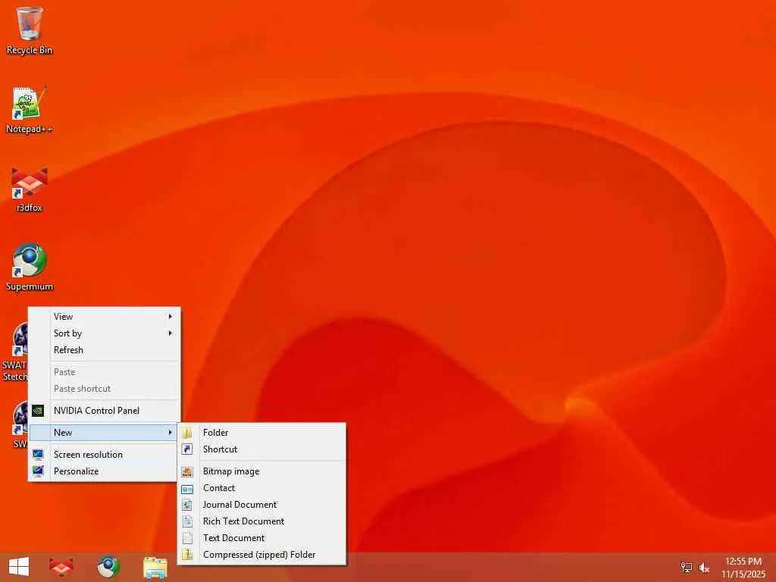Image resolution: width=776 pixels, height=582 pixels.
Task: Click the blank Text Document icon
Action: point(187,538)
